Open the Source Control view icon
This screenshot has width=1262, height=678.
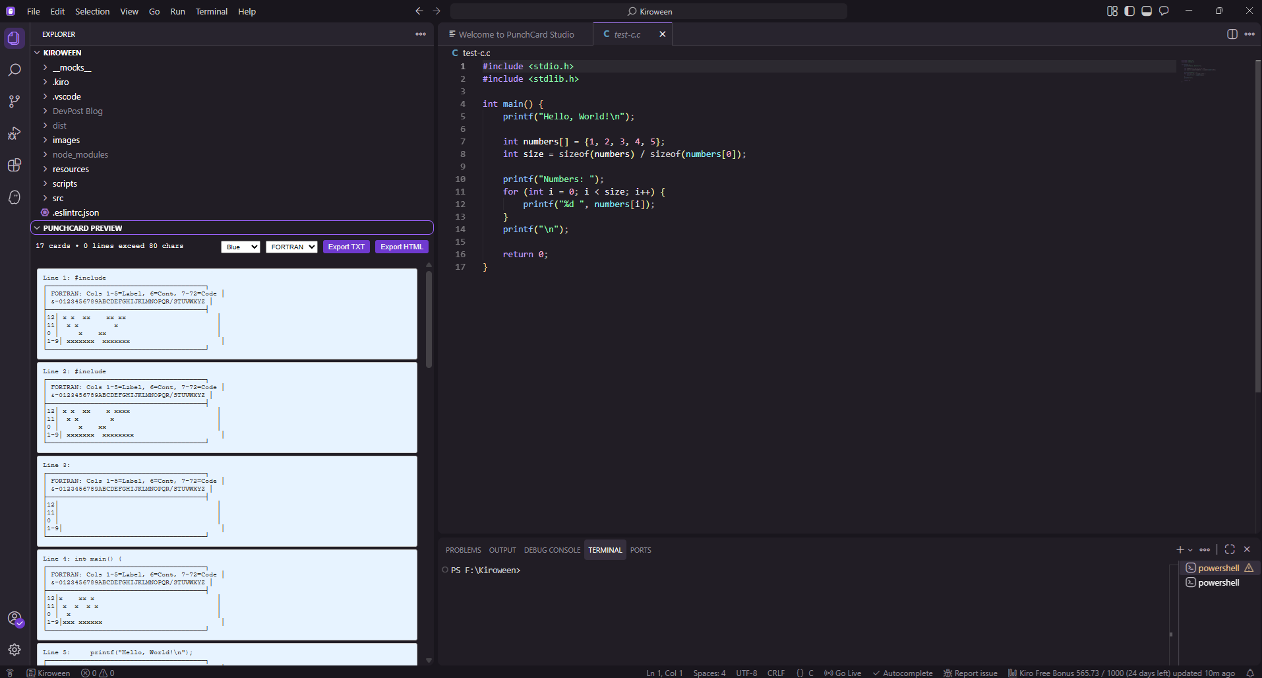(14, 102)
